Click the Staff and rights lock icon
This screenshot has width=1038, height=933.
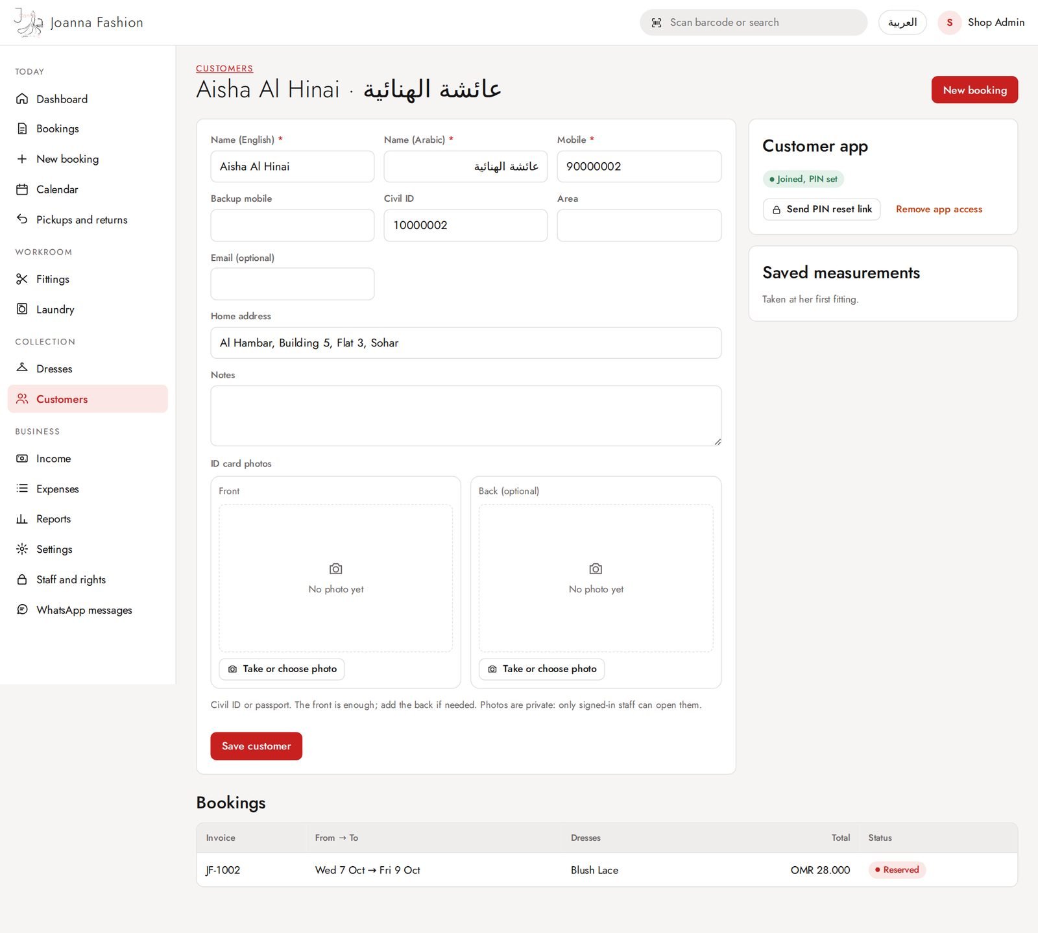pyautogui.click(x=22, y=579)
